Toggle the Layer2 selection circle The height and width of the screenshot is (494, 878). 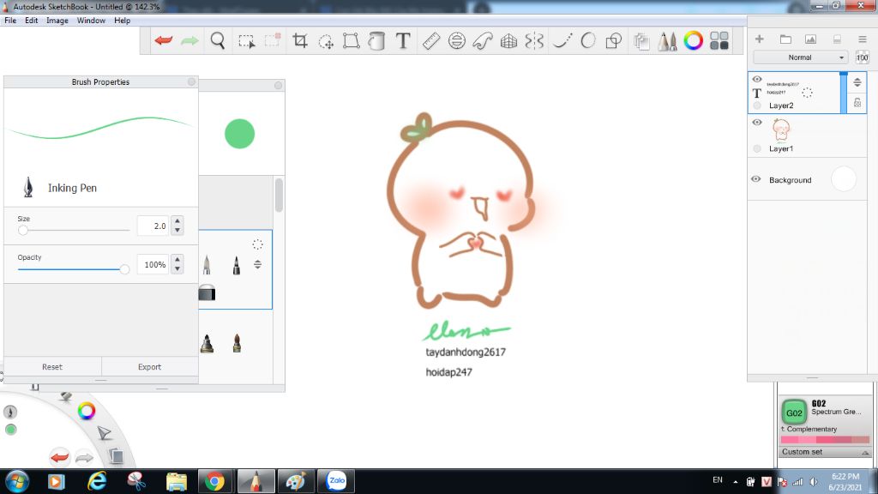tap(757, 105)
